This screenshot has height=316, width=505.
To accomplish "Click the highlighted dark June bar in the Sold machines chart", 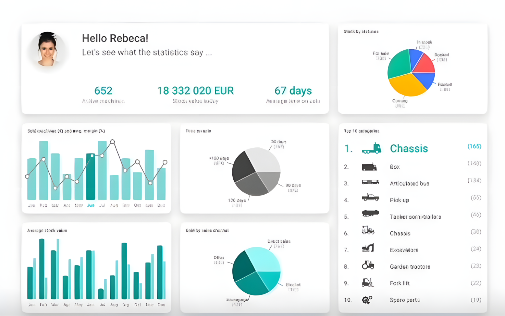I will 91,177.
